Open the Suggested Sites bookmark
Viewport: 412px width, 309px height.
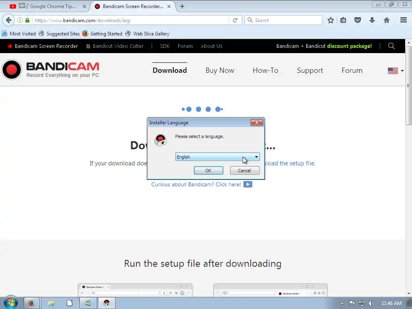coord(59,34)
